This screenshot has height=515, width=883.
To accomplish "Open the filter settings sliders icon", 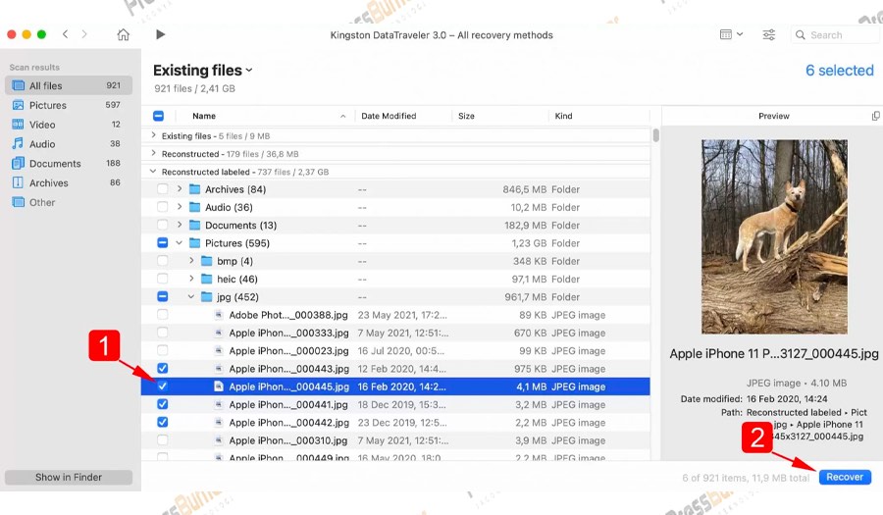I will tap(769, 35).
